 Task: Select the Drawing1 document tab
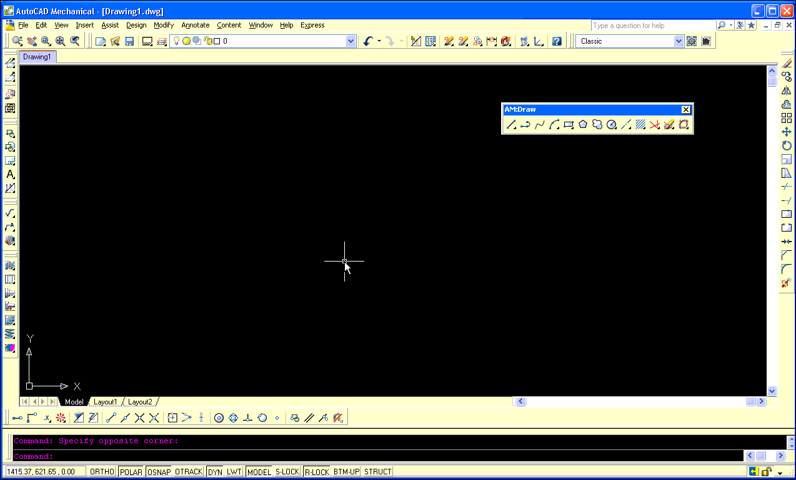37,57
